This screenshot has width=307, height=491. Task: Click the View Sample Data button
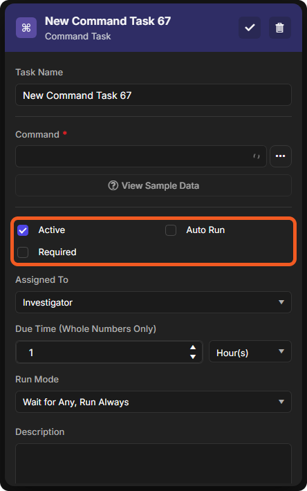point(153,185)
